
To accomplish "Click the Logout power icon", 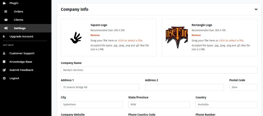I will (4, 78).
